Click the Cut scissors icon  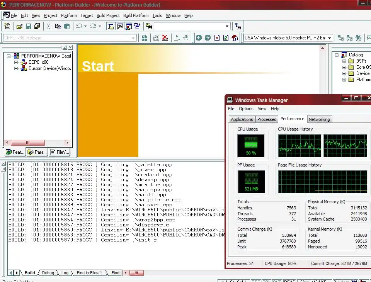click(49, 26)
